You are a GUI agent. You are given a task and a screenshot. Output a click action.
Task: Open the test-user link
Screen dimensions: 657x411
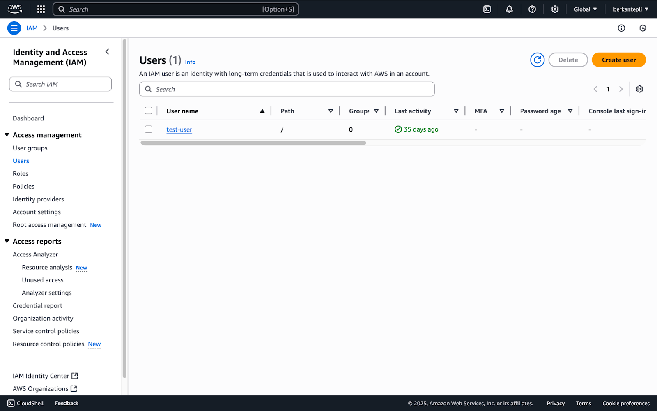coord(179,129)
